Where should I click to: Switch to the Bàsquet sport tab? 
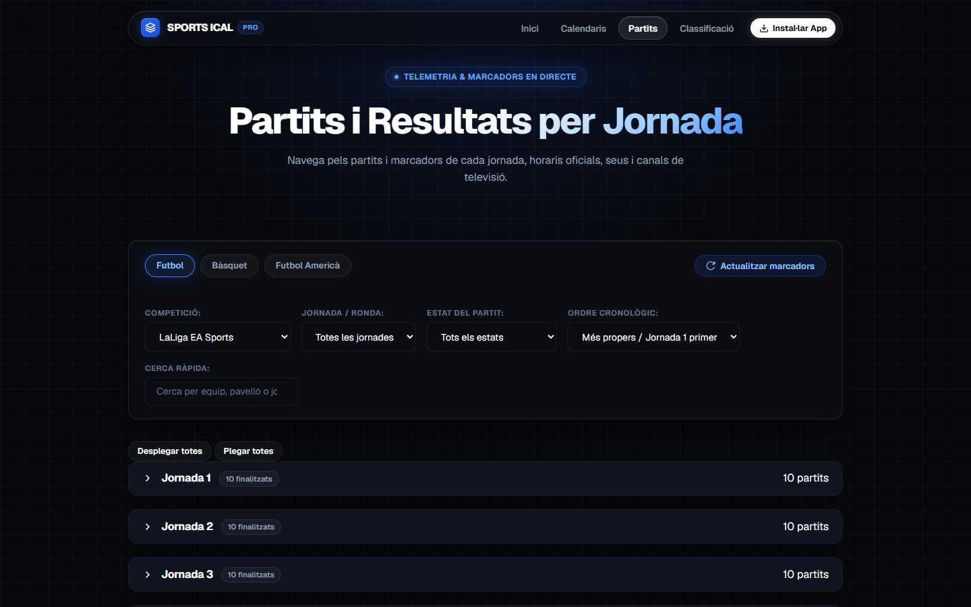[229, 266]
